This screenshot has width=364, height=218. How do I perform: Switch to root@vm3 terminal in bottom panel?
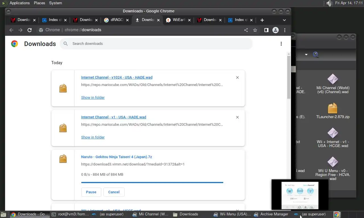click(x=70, y=214)
